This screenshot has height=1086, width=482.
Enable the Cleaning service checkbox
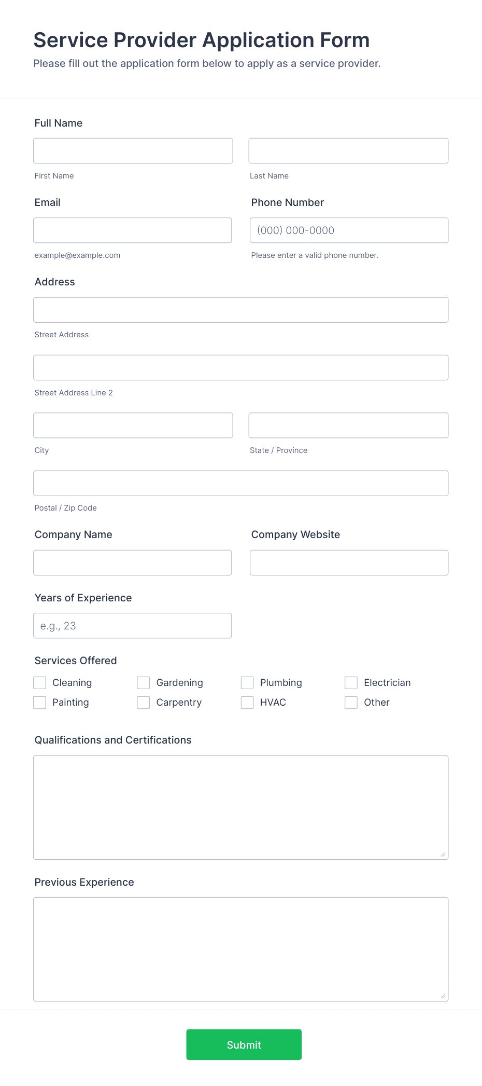click(x=39, y=682)
